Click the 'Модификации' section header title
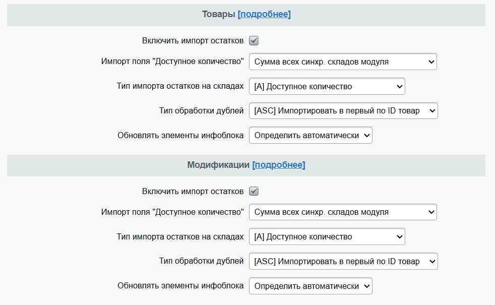The width and height of the screenshot is (495, 305). pyautogui.click(x=218, y=165)
